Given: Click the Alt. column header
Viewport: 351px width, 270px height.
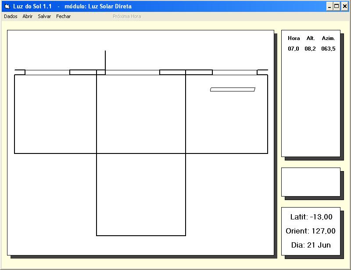Looking at the screenshot, I should pos(311,38).
